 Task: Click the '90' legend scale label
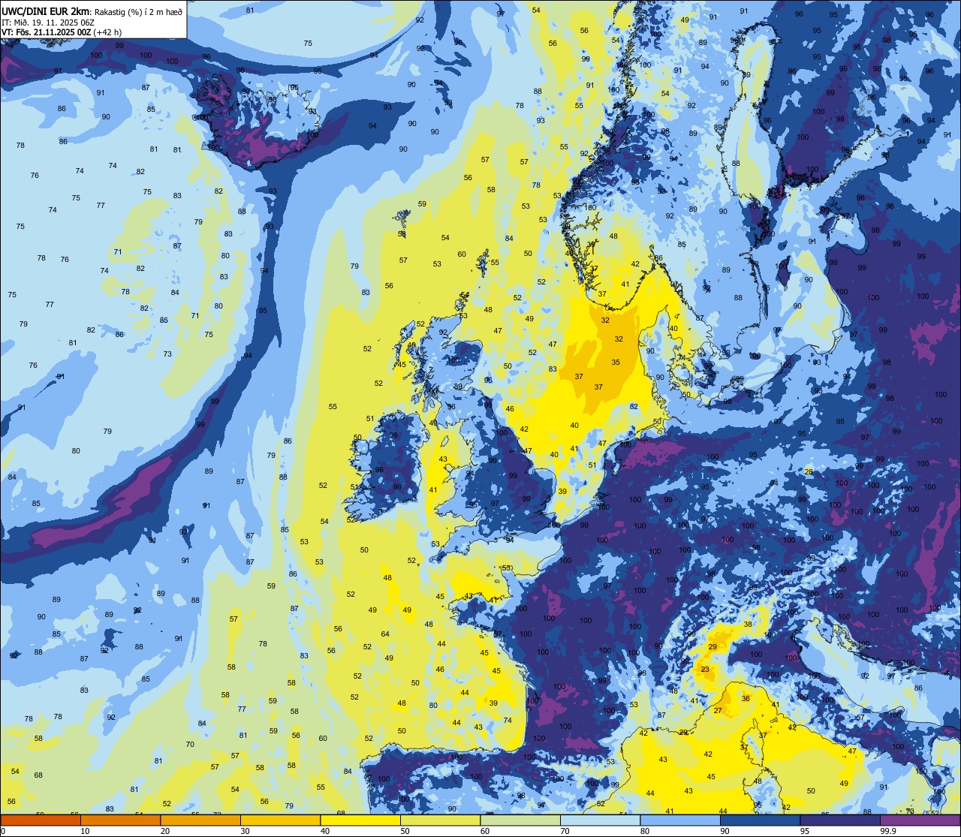(x=725, y=831)
